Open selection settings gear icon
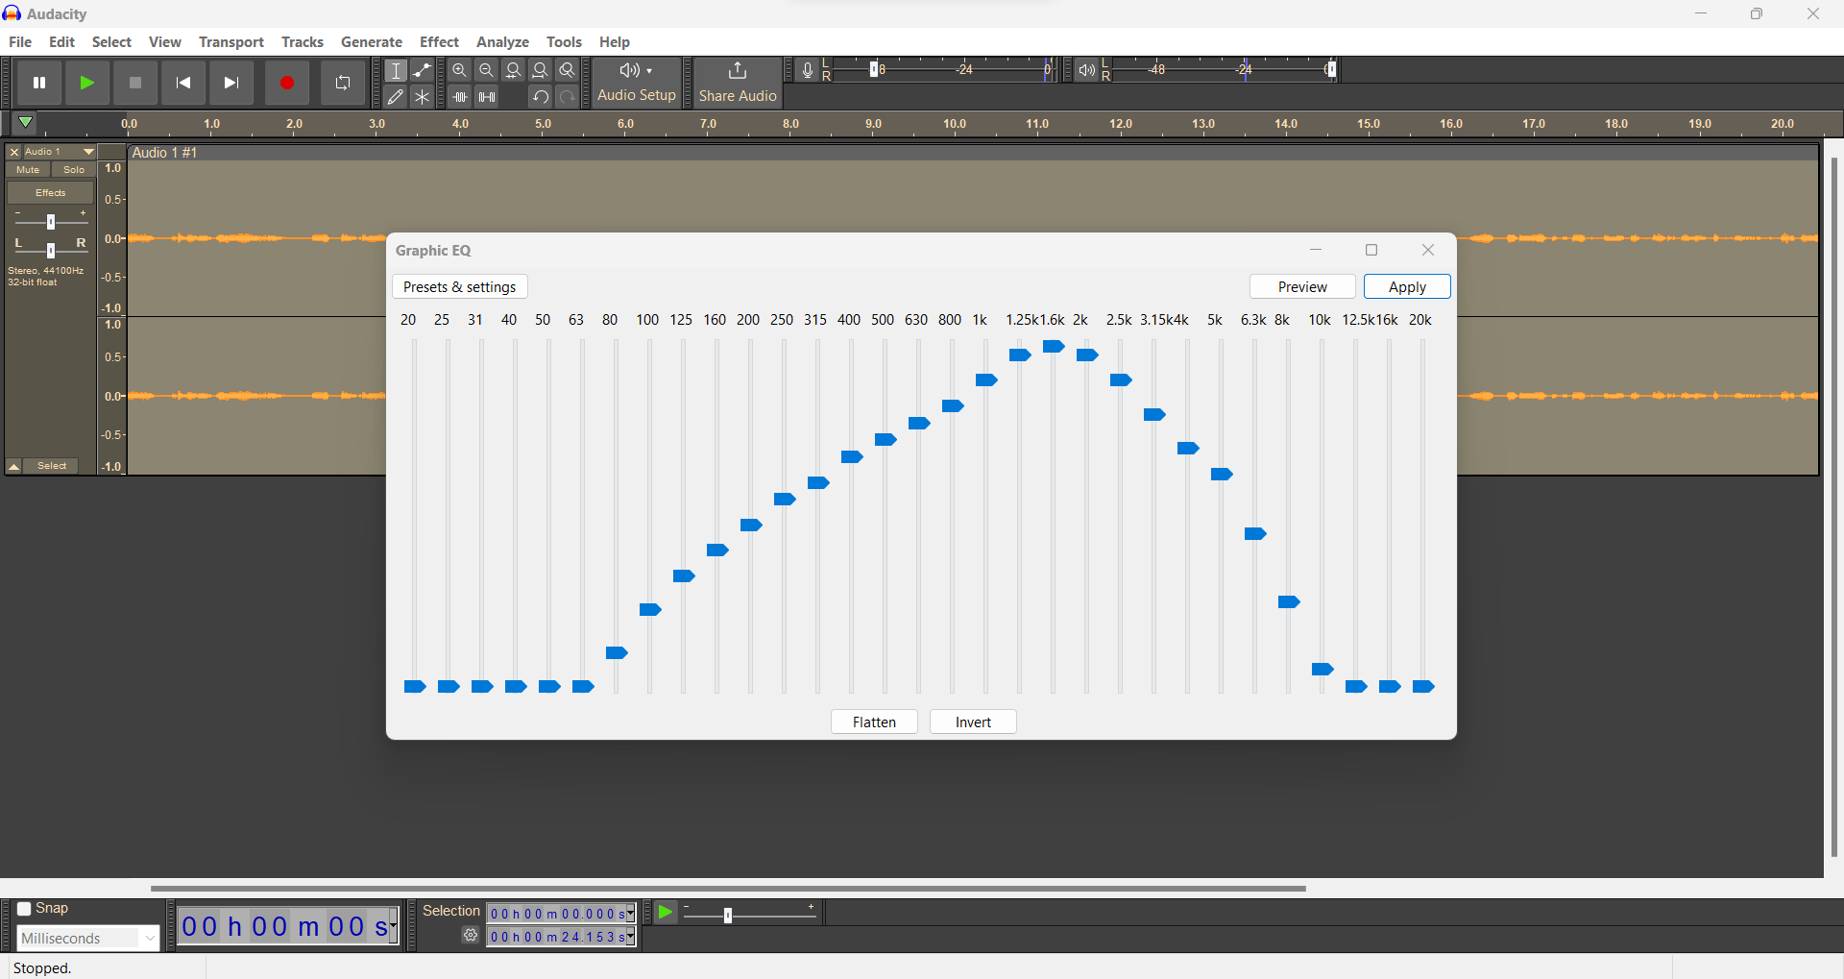 (x=471, y=936)
